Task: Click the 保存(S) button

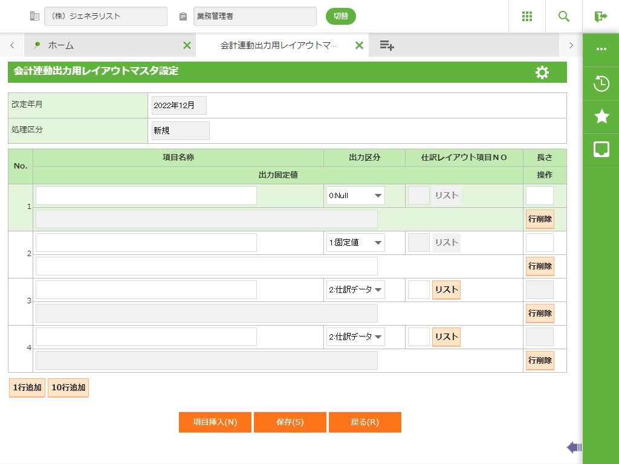Action: (290, 422)
